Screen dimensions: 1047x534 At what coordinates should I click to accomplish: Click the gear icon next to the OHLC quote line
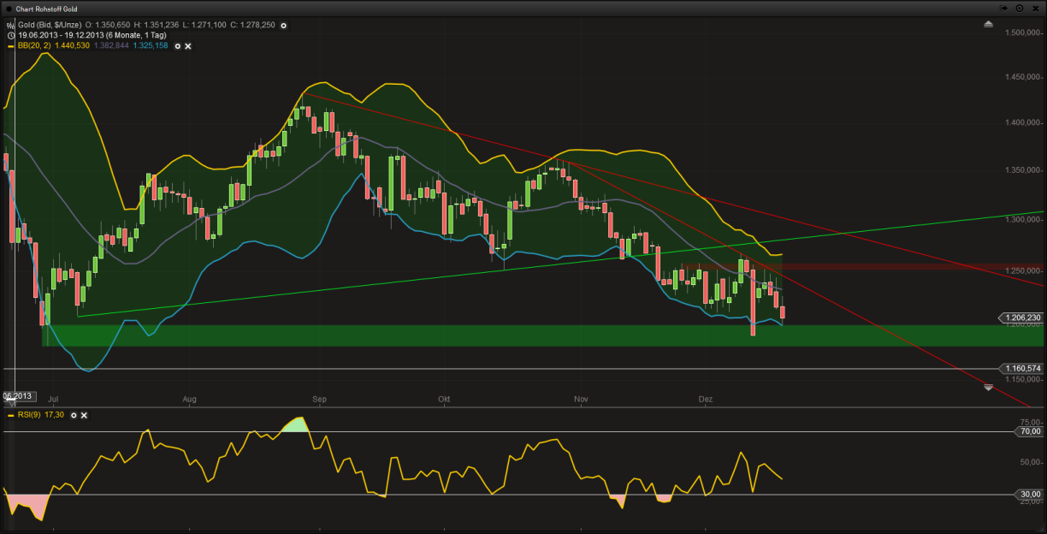tap(283, 25)
